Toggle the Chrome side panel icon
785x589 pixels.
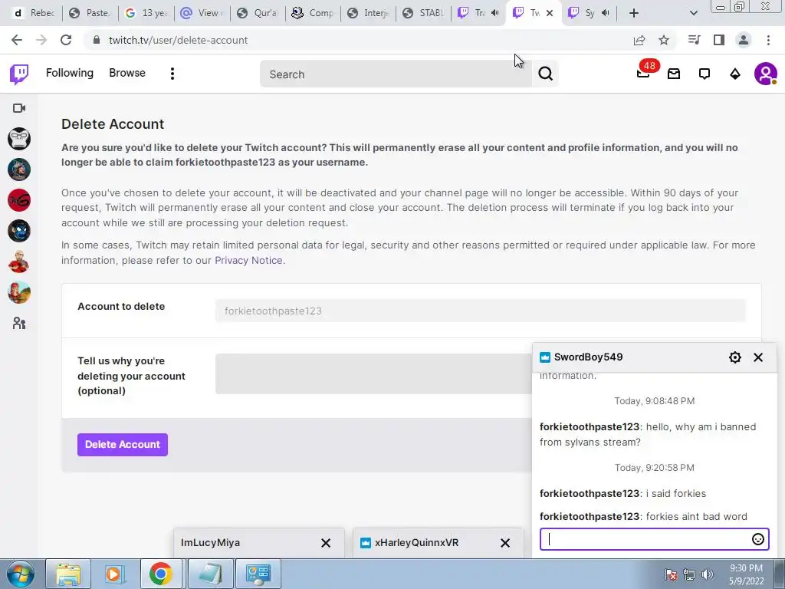(719, 40)
